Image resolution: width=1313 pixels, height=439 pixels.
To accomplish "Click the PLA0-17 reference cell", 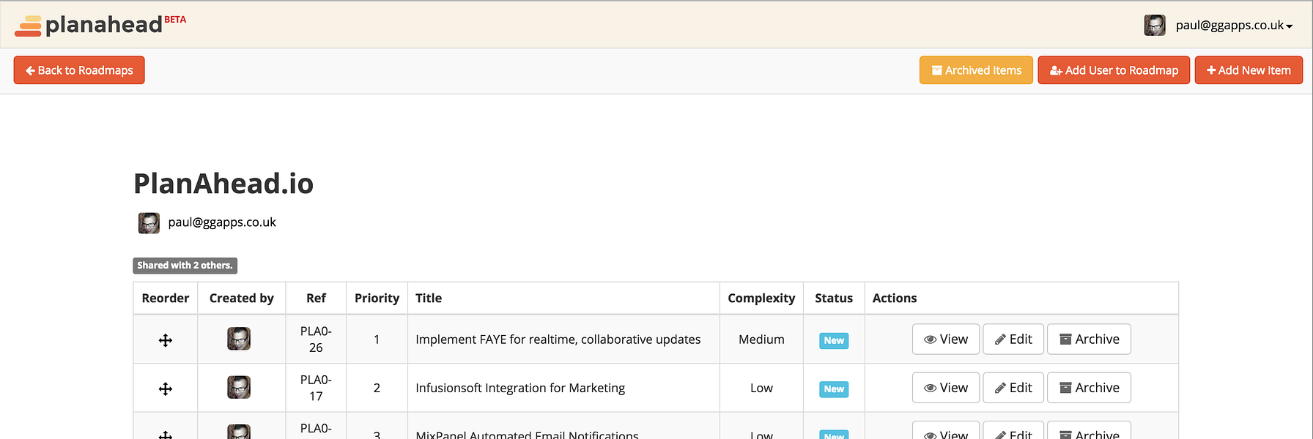I will pyautogui.click(x=316, y=388).
